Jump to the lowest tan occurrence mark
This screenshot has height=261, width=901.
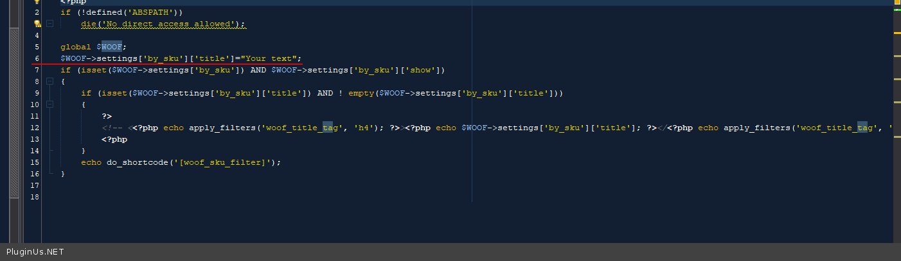pos(897,101)
